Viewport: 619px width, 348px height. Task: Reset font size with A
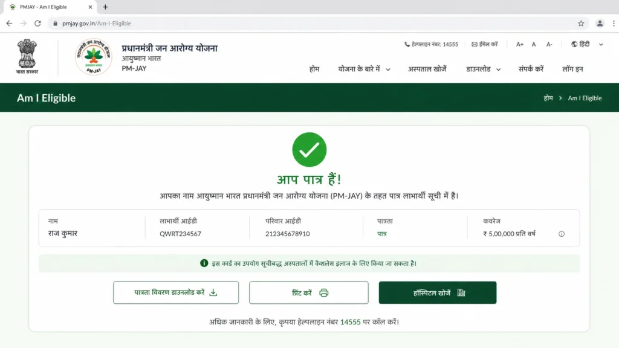[x=534, y=44]
